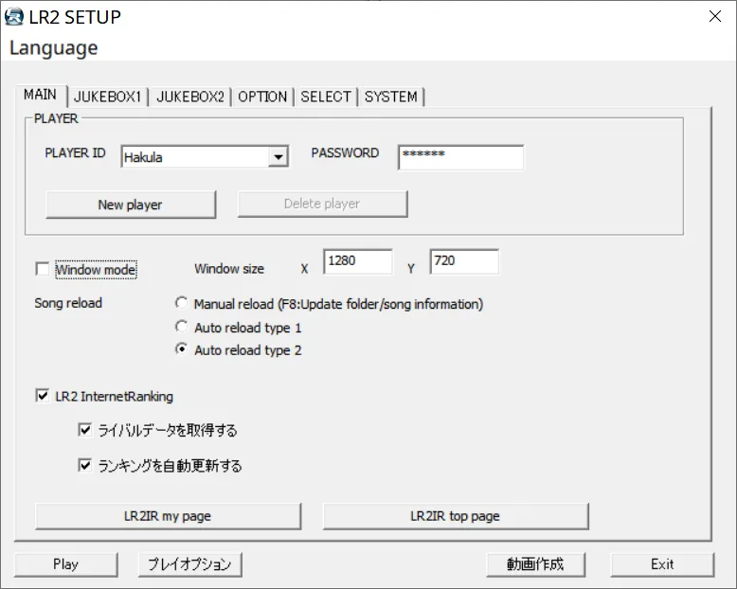Click the Play button
The image size is (737, 589).
click(x=65, y=564)
